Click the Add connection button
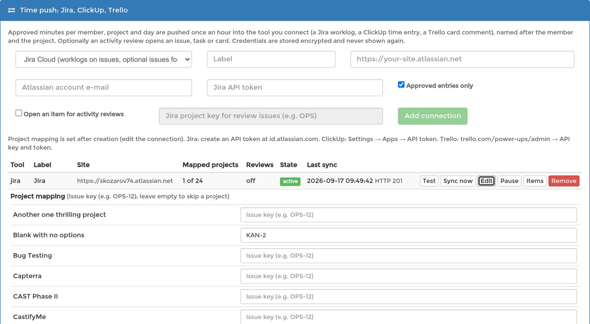The width and height of the screenshot is (590, 324). (432, 116)
